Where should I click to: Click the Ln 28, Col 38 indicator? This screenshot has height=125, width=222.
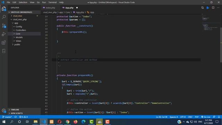pyautogui.click(x=161, y=117)
